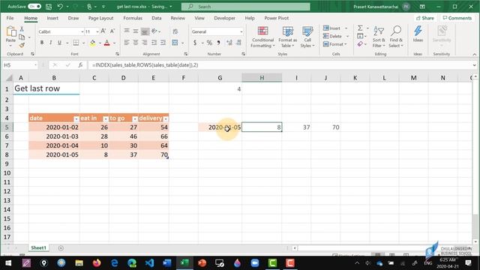
Task: Open Find & Select menu
Action: coord(396,37)
